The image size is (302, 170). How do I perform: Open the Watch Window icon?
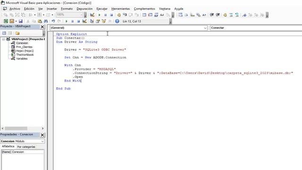[156, 15]
